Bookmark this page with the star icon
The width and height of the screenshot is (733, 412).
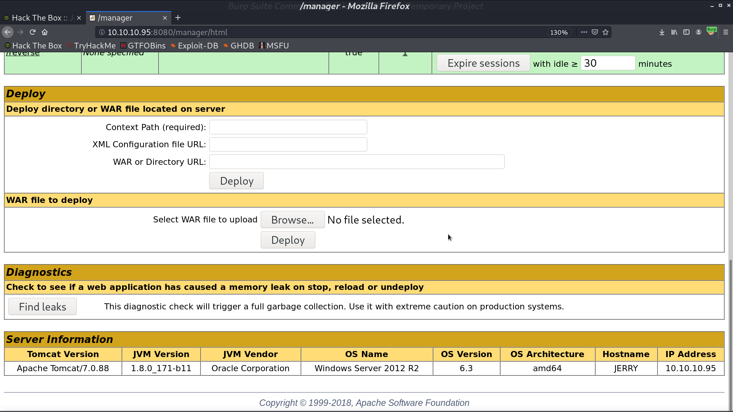pos(605,32)
